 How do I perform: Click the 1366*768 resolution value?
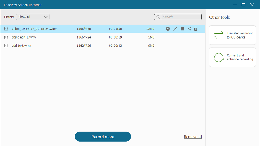pyautogui.click(x=84, y=29)
